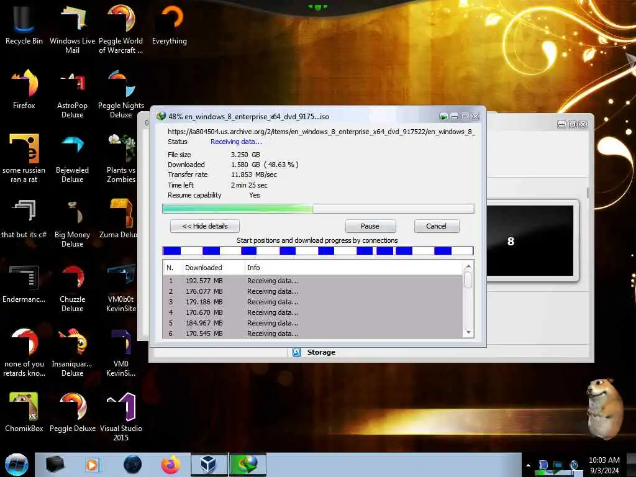Image resolution: width=636 pixels, height=477 pixels.
Task: Open the Recycle Bin desktop icon
Action: point(24,24)
